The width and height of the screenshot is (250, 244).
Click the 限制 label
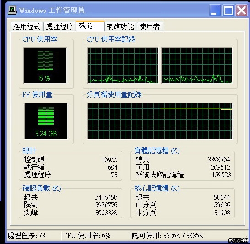[x=31, y=205]
